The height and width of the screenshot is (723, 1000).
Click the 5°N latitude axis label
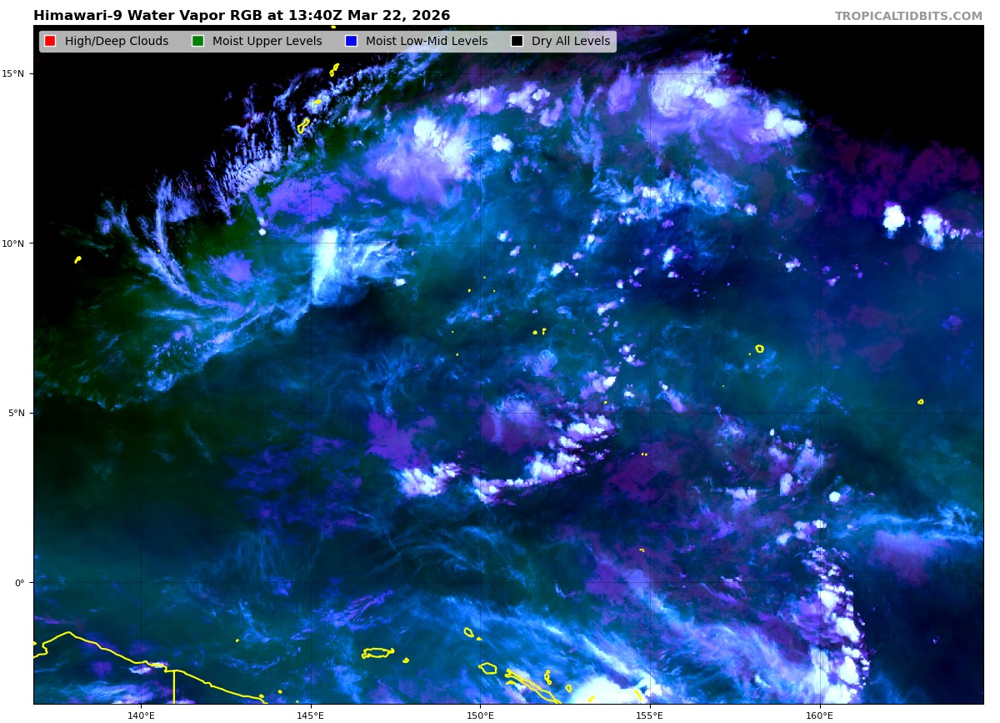tap(15, 413)
